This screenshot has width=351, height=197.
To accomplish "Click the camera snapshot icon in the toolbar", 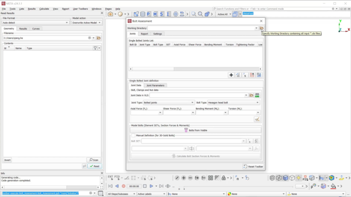I will click(x=110, y=14).
